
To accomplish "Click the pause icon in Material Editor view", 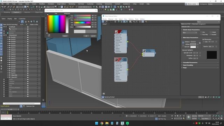I will [x=104, y=94].
